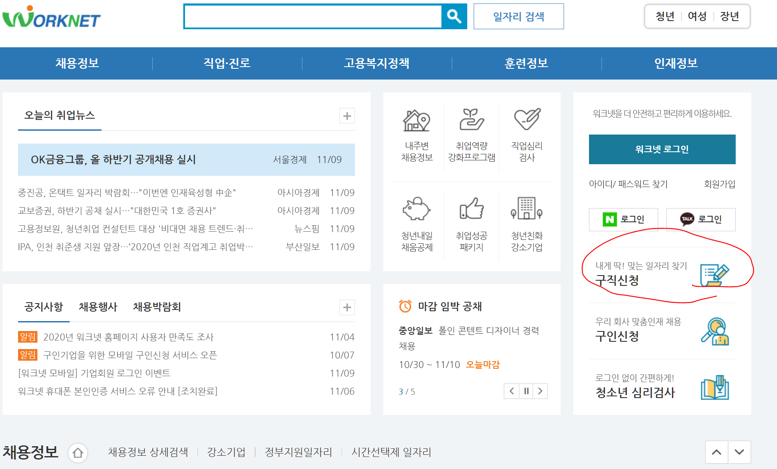Select the 여성 user type link
Screen dimensions: 777x469
click(697, 16)
